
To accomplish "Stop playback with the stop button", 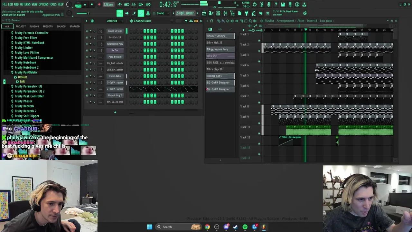I will pyautogui.click(x=92, y=5).
